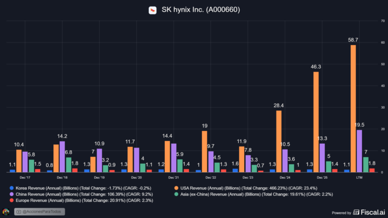Click the Dec '19 USA bar labeled 7
388x218 pixels.
tap(93, 165)
